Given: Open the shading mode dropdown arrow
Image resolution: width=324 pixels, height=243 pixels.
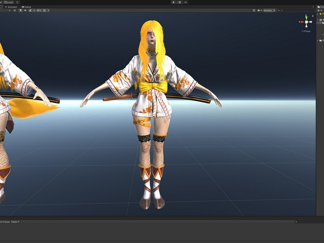Looking at the screenshot, I should coord(9,11).
